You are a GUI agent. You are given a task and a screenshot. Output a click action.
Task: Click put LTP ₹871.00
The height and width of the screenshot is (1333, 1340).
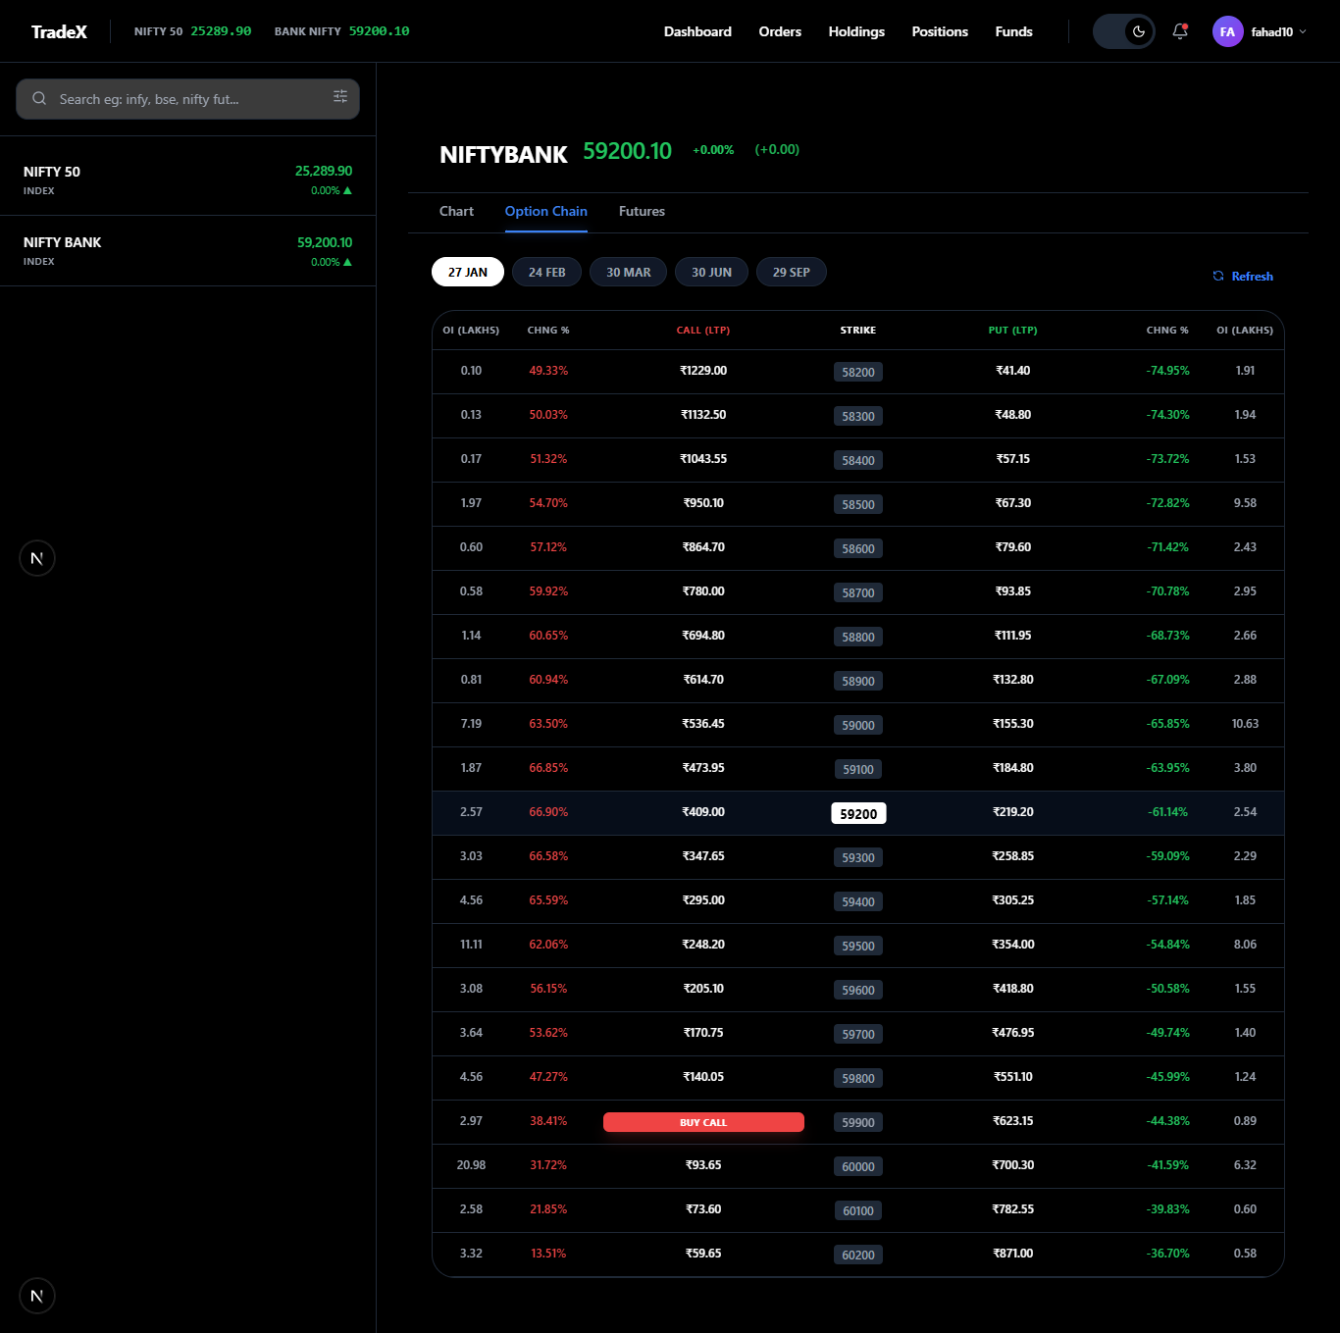[x=1012, y=1254]
